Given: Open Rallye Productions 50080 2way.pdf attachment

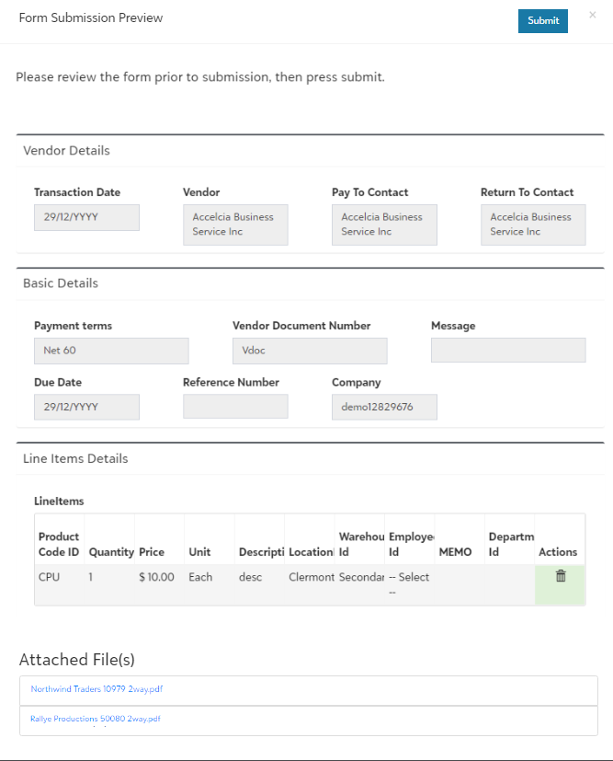Looking at the screenshot, I should (x=95, y=719).
